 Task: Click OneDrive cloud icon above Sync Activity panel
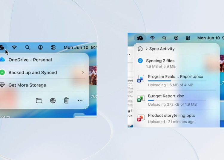point(140,38)
